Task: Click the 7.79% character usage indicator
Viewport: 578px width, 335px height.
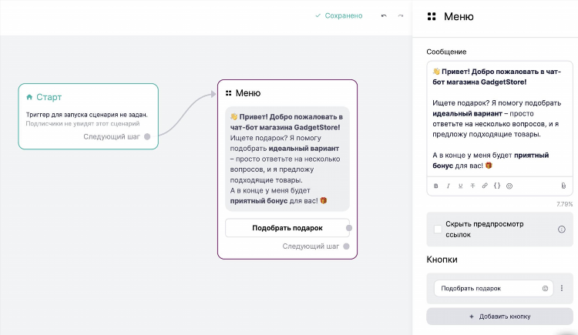Action: 564,204
